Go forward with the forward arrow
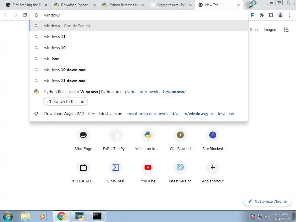 click(16, 15)
